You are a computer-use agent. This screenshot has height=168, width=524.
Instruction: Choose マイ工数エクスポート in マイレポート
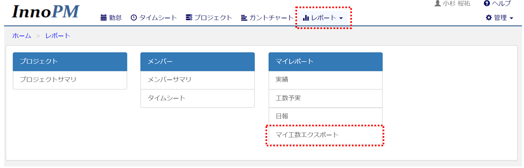click(x=307, y=134)
